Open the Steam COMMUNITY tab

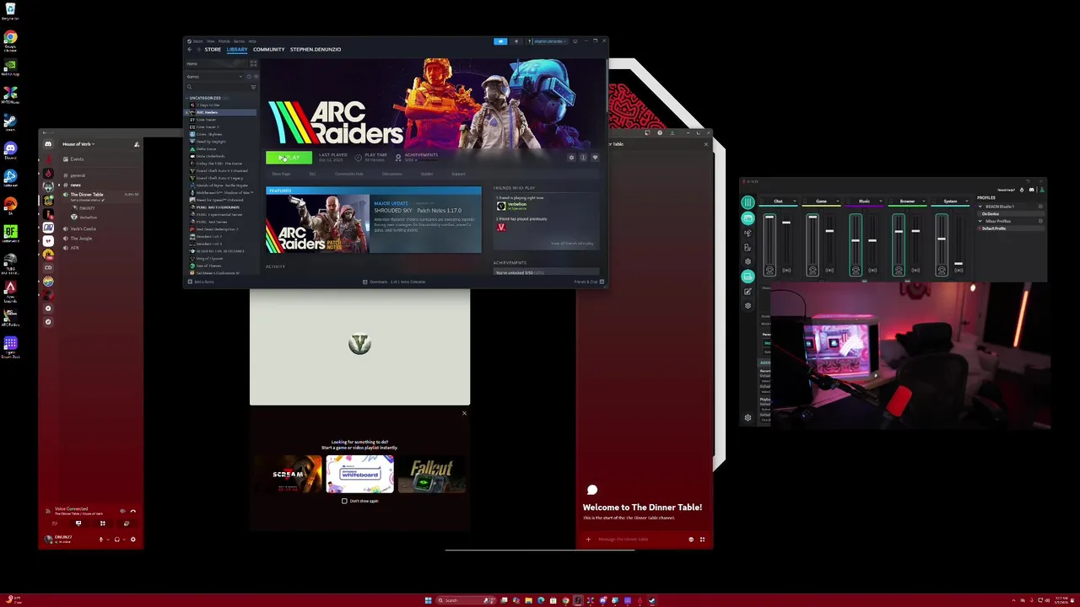(268, 49)
